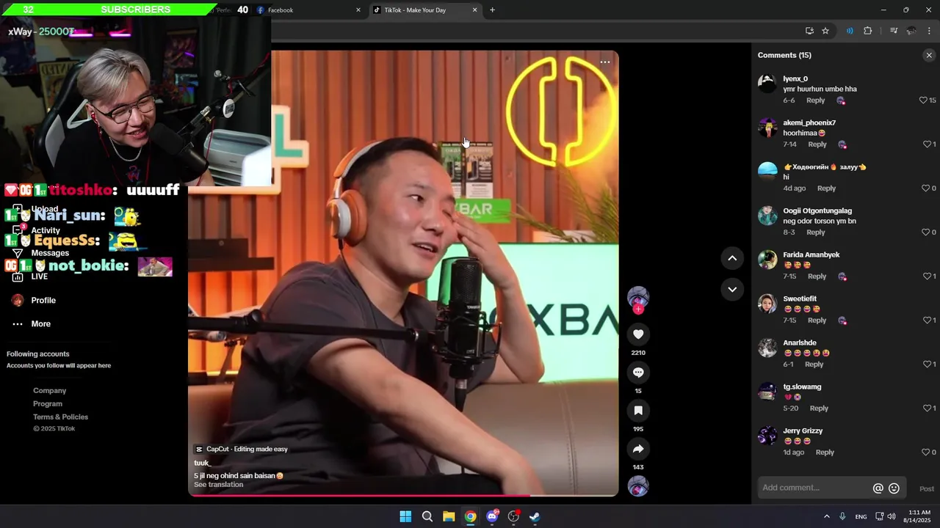This screenshot has width=940, height=528.
Task: Switch to the Facebook browser tab
Action: coord(305,10)
